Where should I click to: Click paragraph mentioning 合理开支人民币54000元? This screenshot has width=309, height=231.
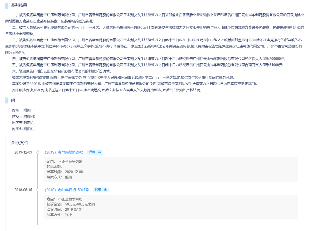pyautogui.click(x=148, y=65)
